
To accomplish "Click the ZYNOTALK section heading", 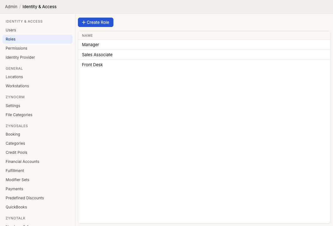I will pyautogui.click(x=15, y=218).
